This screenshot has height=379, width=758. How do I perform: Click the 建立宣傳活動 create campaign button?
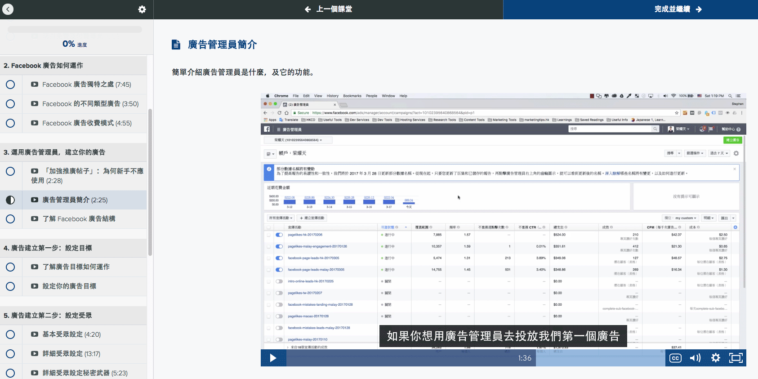pyautogui.click(x=312, y=218)
